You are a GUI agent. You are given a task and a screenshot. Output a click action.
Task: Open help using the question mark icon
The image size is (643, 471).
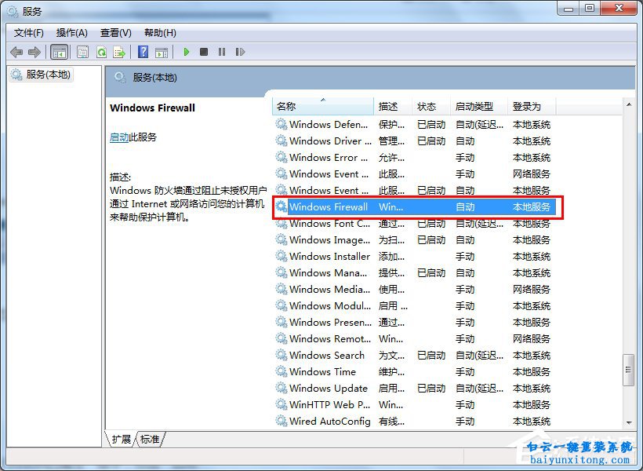tap(143, 52)
